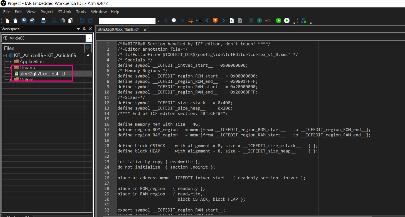Open the ST-Link menu

click(64, 12)
